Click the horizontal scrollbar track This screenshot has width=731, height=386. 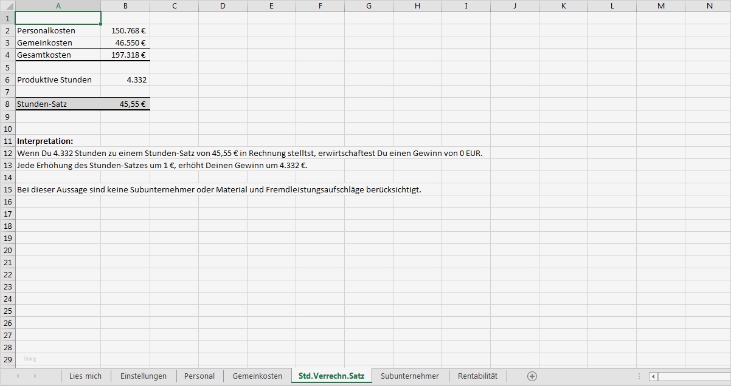pyautogui.click(x=693, y=376)
